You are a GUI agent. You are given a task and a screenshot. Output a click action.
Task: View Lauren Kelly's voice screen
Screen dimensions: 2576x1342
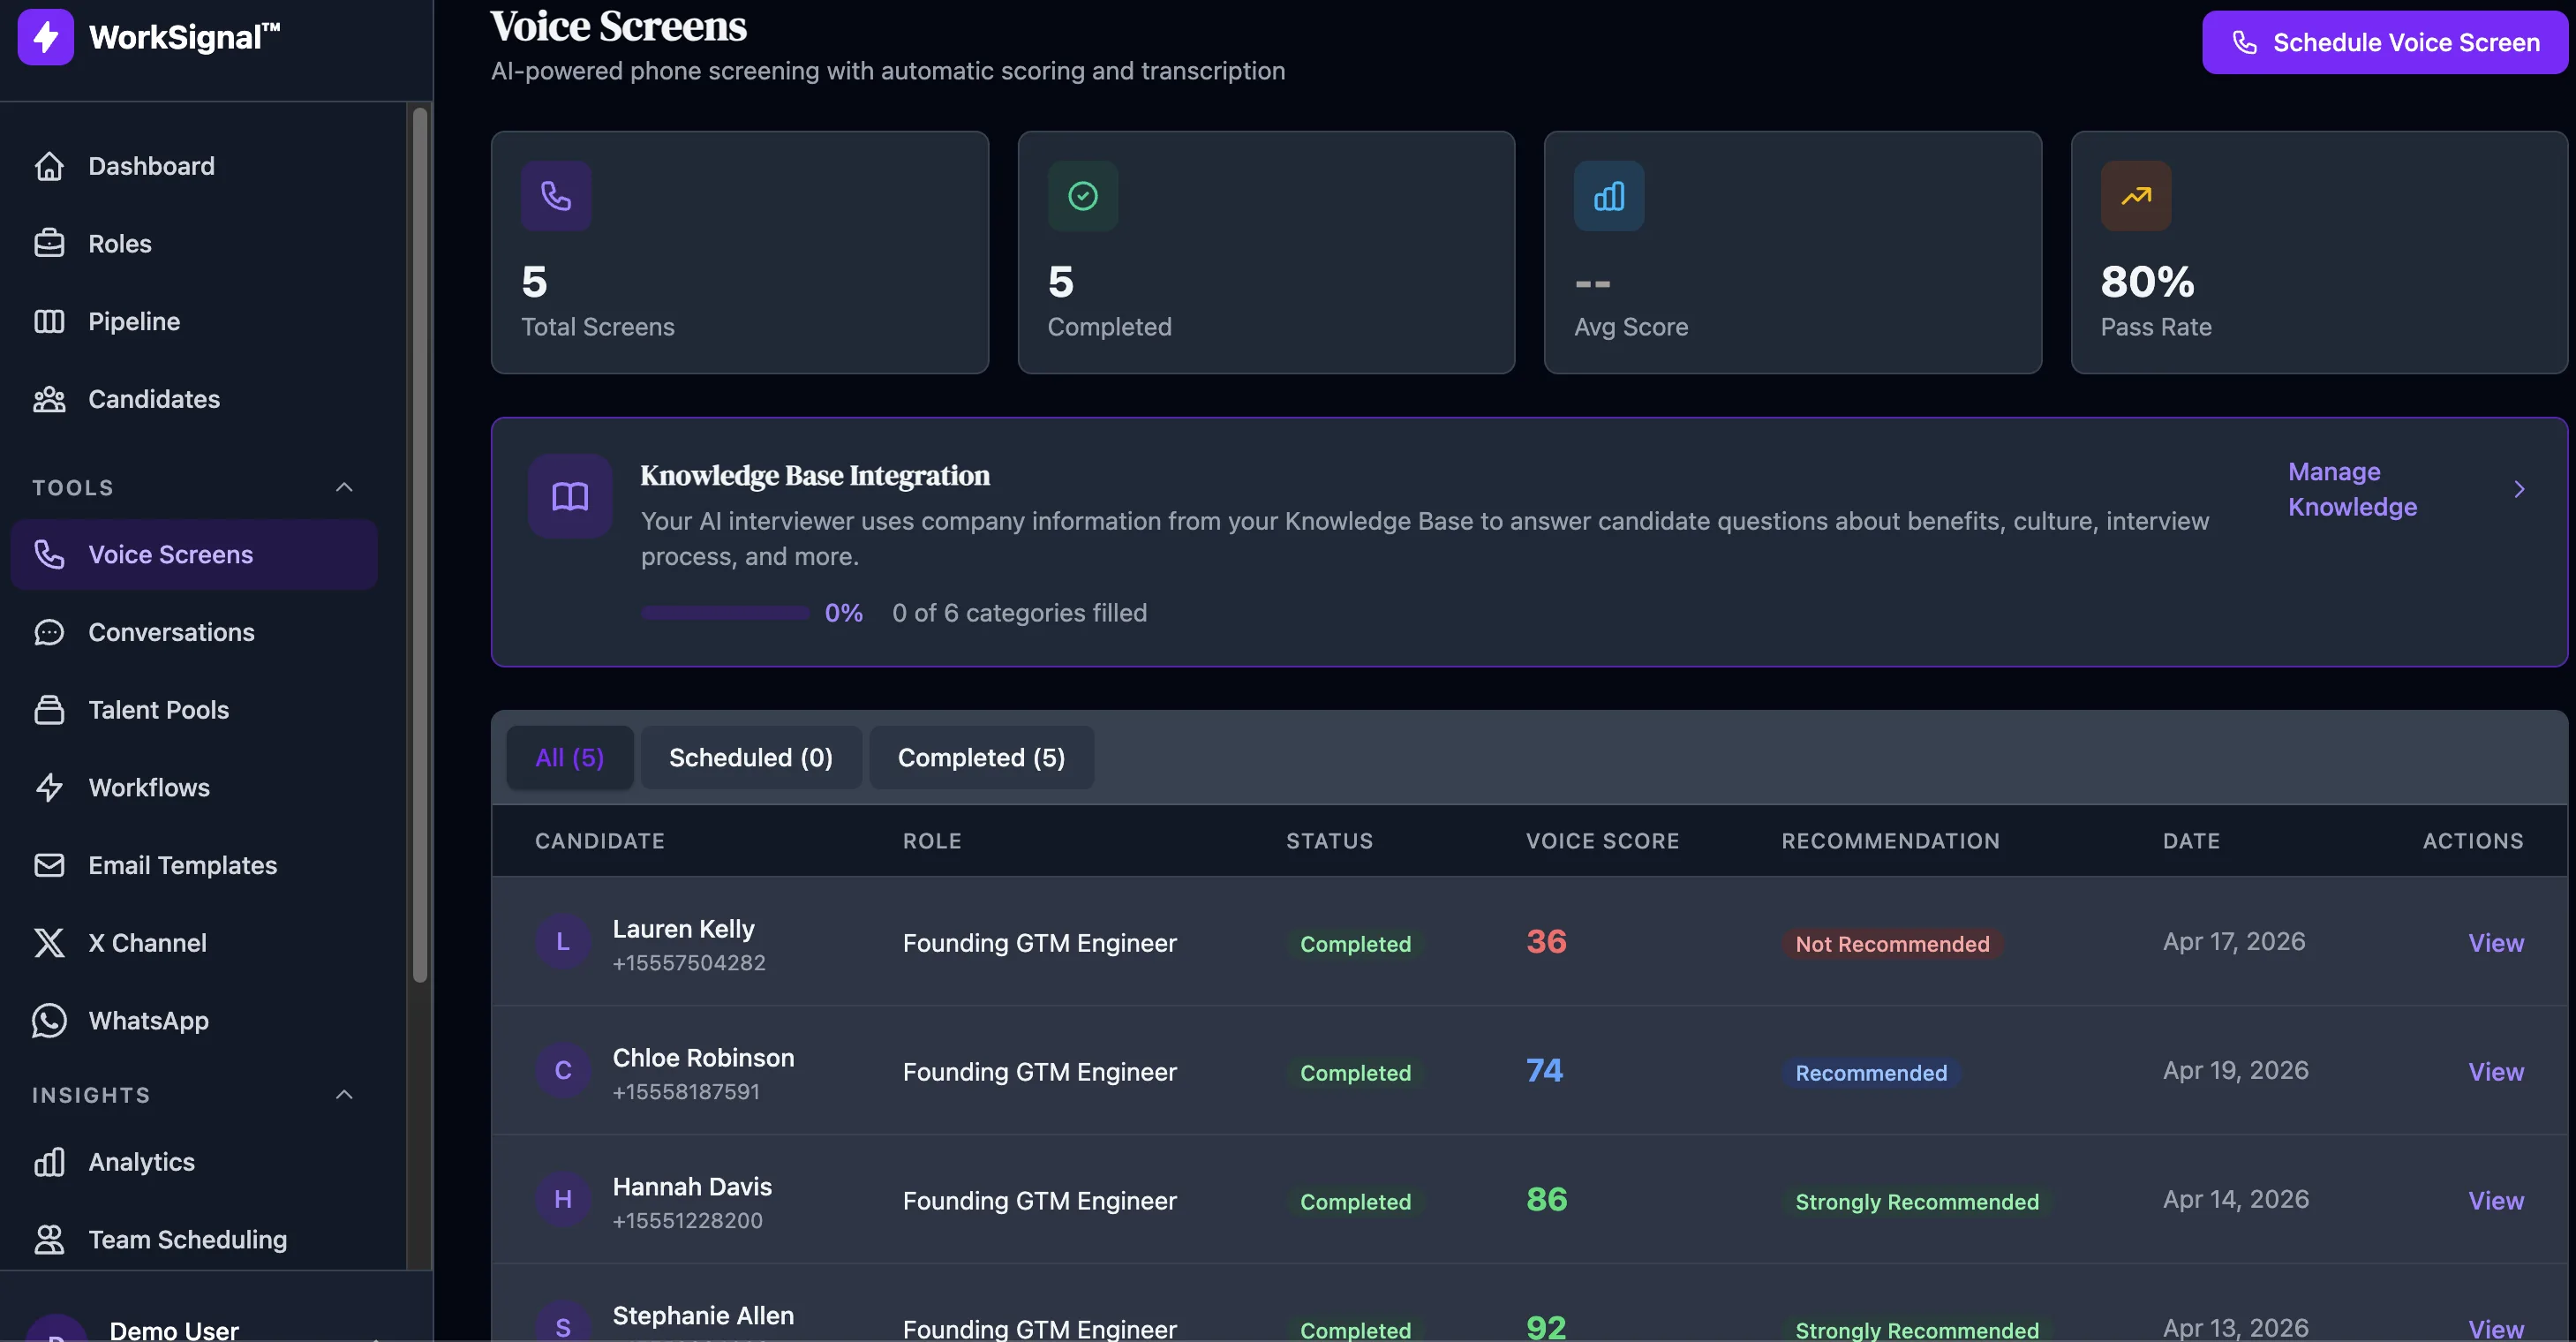click(2495, 942)
